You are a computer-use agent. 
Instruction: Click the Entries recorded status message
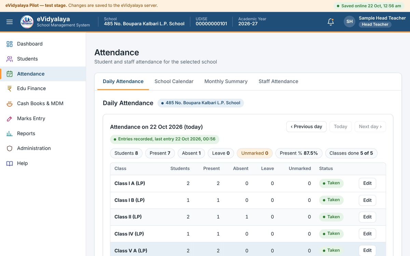[165, 139]
